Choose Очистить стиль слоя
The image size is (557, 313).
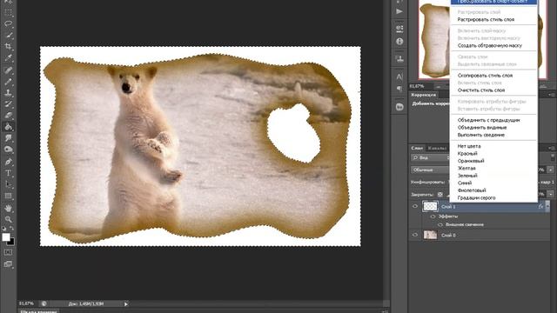481,90
